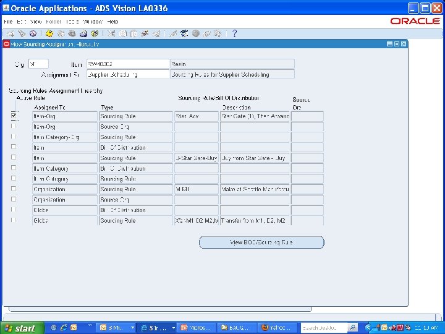The width and height of the screenshot is (445, 334).
Task: Click the desktop search magnifier icon
Action: pos(352,327)
